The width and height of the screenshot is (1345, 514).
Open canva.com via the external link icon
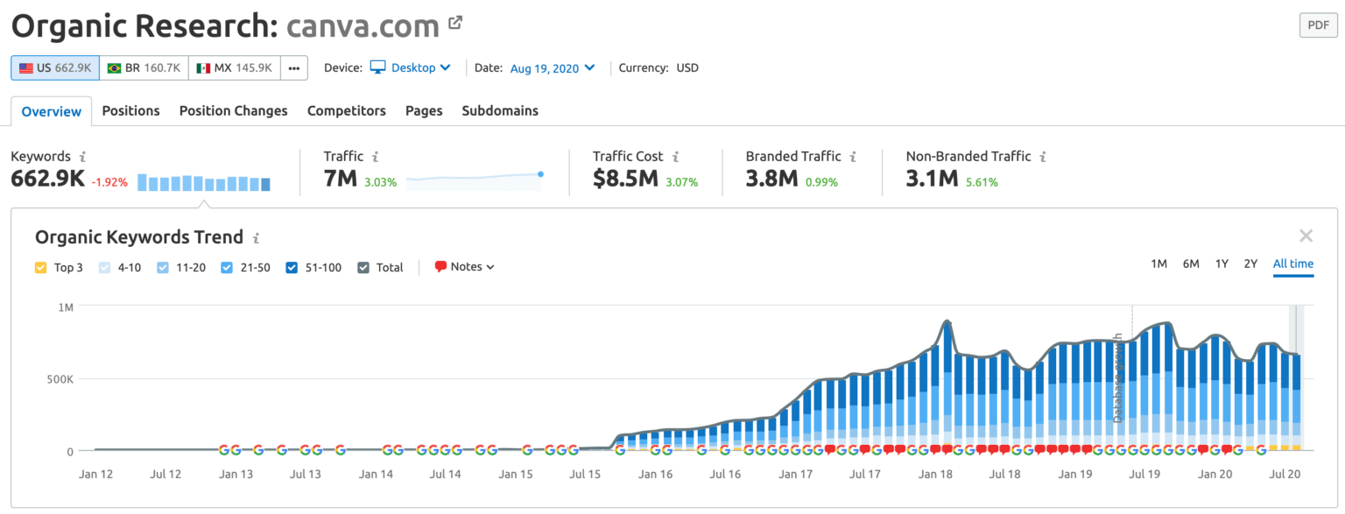click(454, 23)
